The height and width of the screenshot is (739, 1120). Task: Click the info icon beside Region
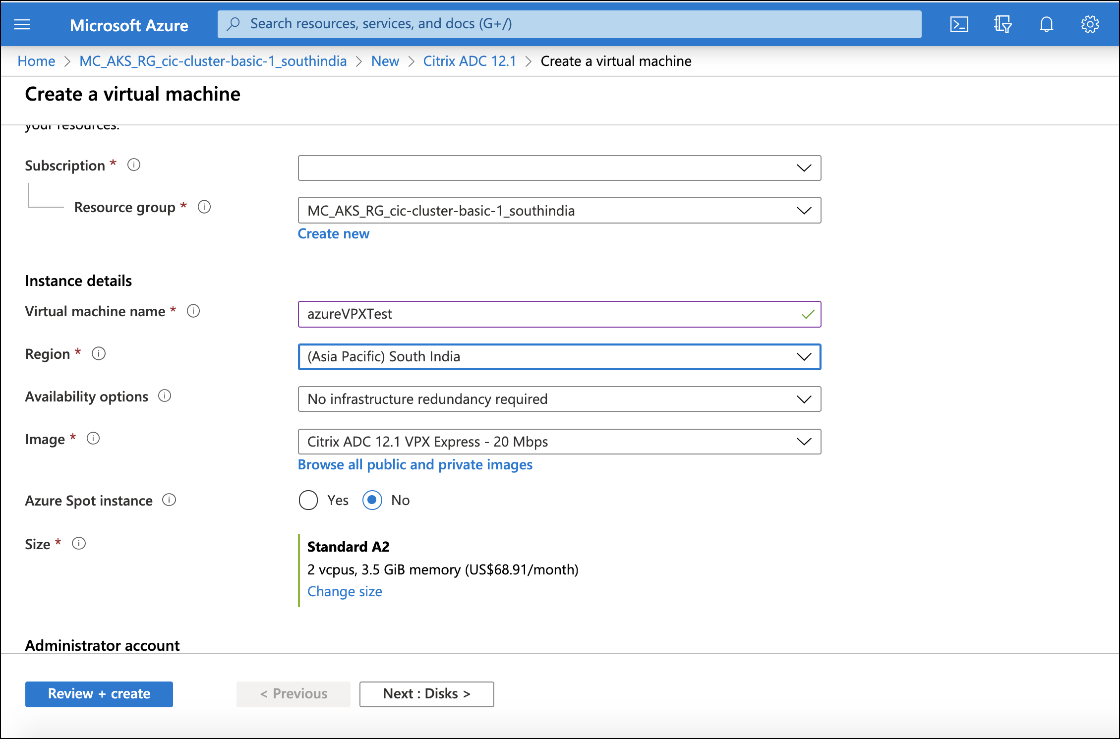pyautogui.click(x=99, y=353)
